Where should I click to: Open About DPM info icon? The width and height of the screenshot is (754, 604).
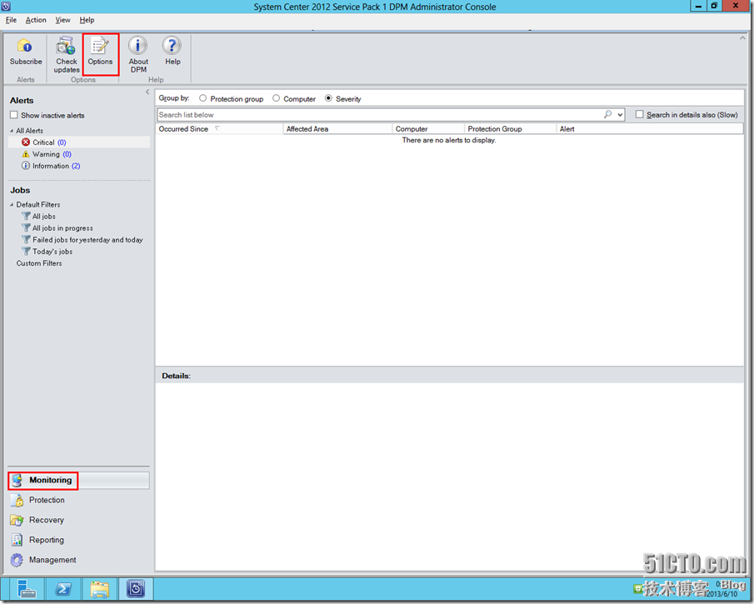coord(137,45)
